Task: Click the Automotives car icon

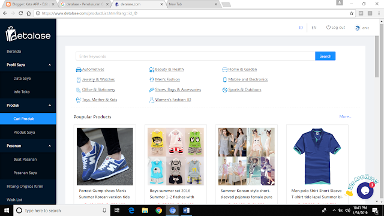Action: 79,70
